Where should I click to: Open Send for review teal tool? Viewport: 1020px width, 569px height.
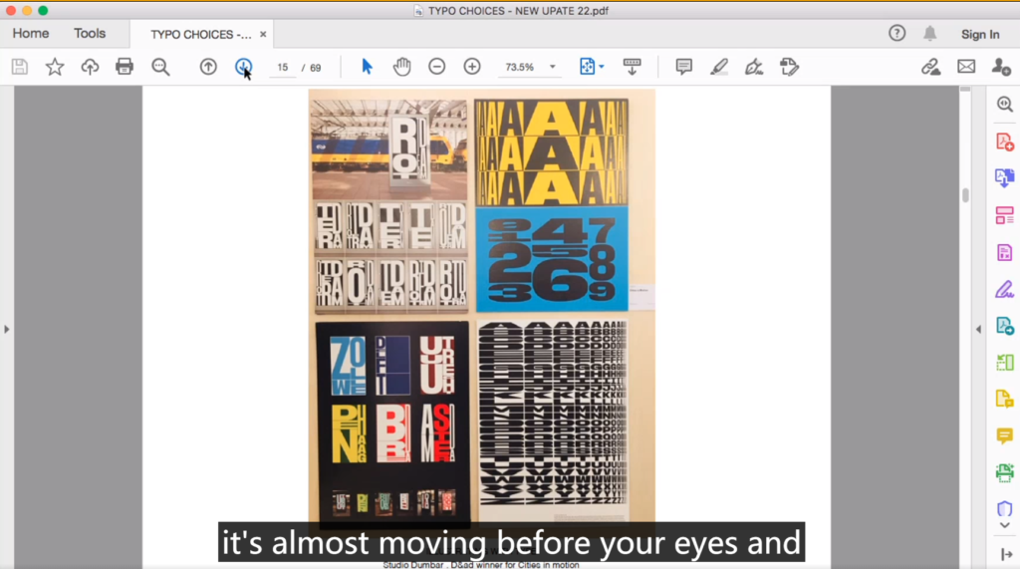pos(1004,326)
